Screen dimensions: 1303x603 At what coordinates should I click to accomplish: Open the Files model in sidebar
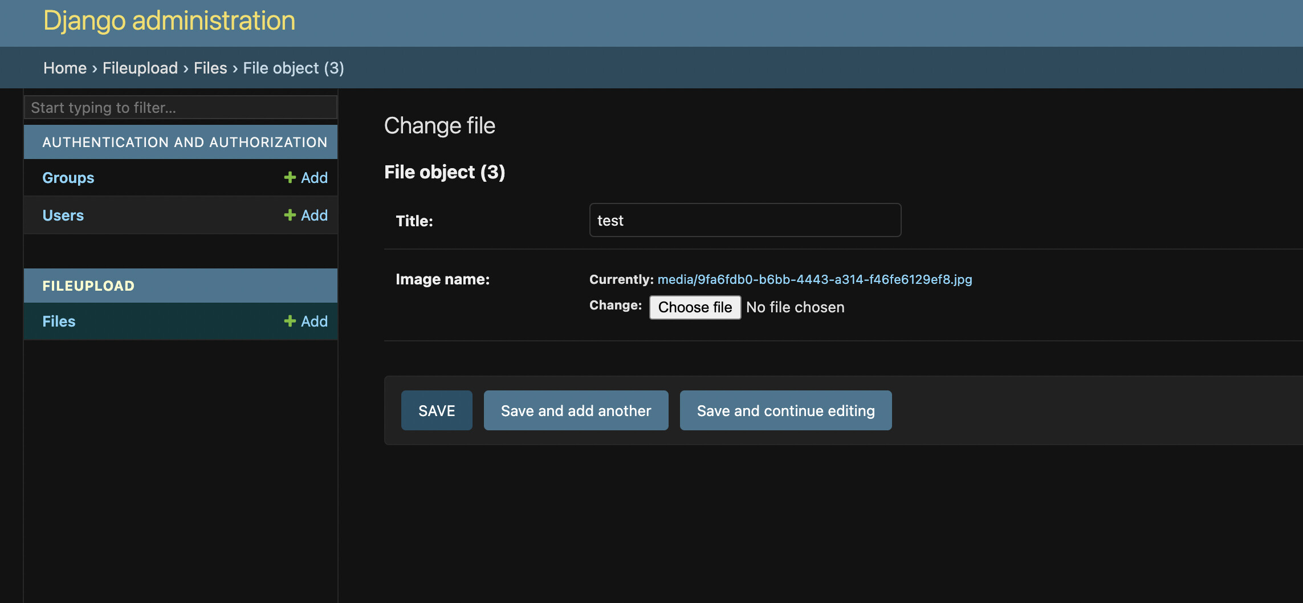59,321
